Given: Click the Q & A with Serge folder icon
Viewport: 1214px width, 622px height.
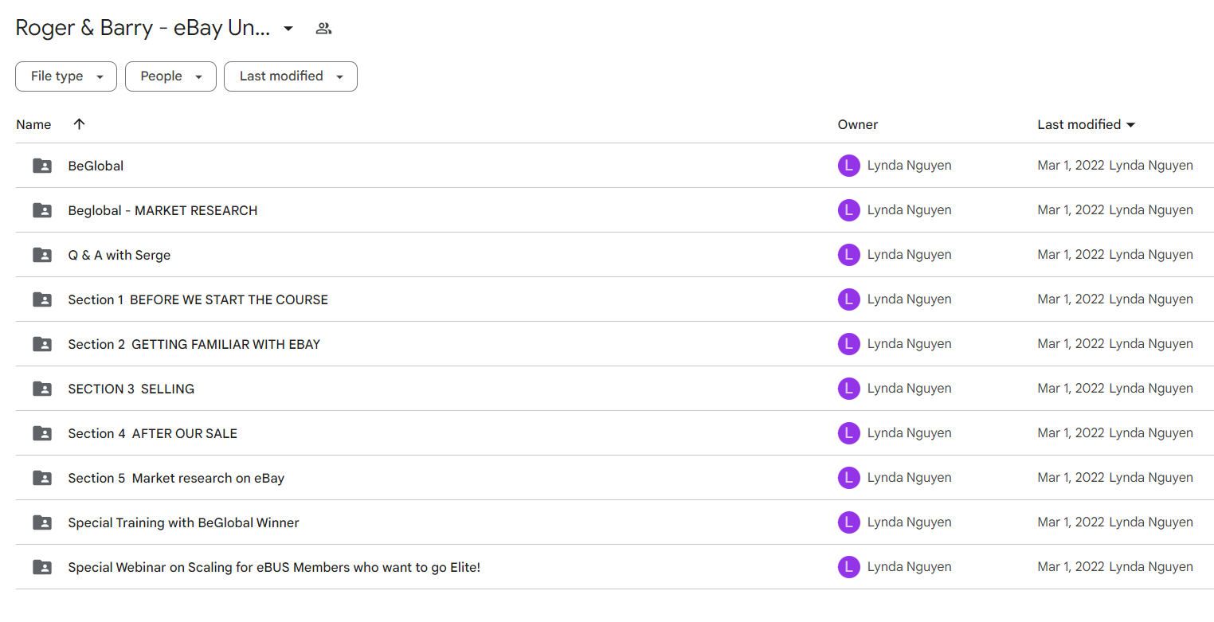Looking at the screenshot, I should tap(42, 255).
